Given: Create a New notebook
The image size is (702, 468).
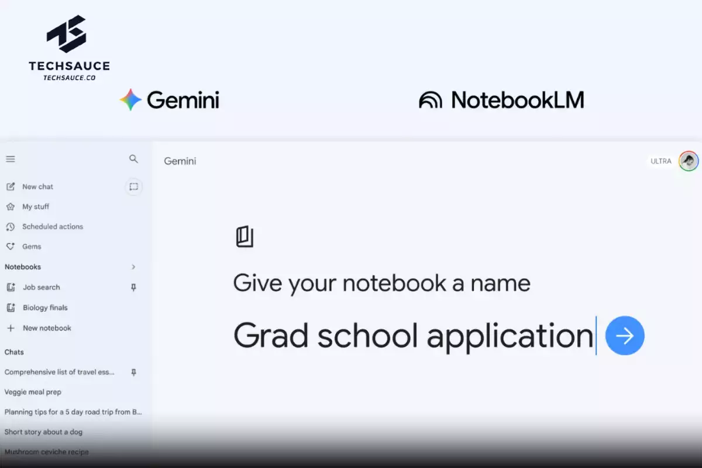Looking at the screenshot, I should (x=47, y=328).
